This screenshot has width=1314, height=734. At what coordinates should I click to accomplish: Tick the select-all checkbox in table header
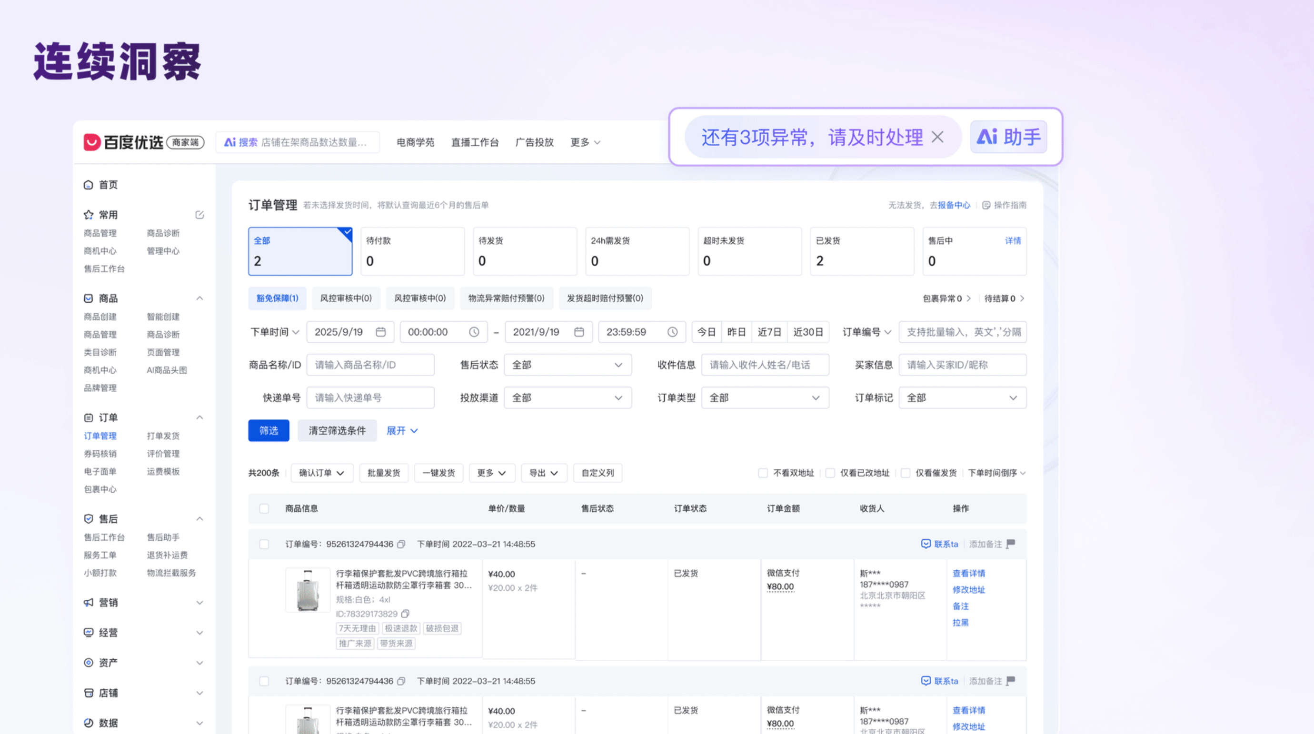264,508
